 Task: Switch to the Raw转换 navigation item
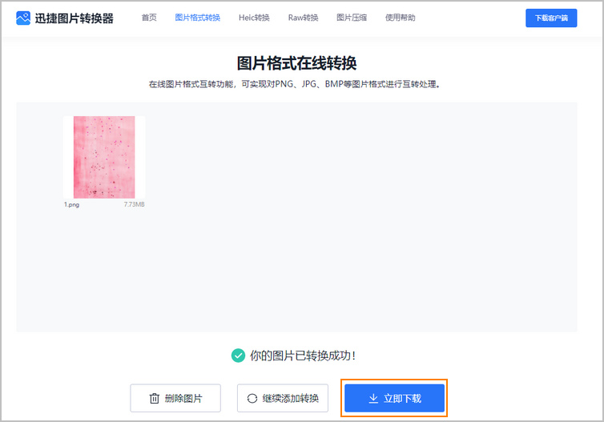[x=303, y=18]
